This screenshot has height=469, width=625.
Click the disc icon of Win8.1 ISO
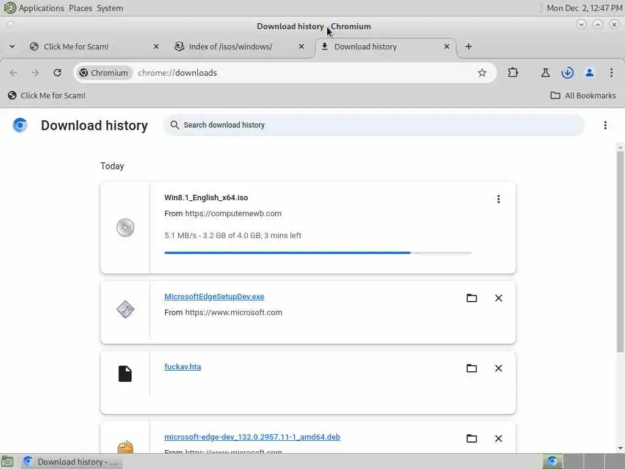click(x=125, y=227)
